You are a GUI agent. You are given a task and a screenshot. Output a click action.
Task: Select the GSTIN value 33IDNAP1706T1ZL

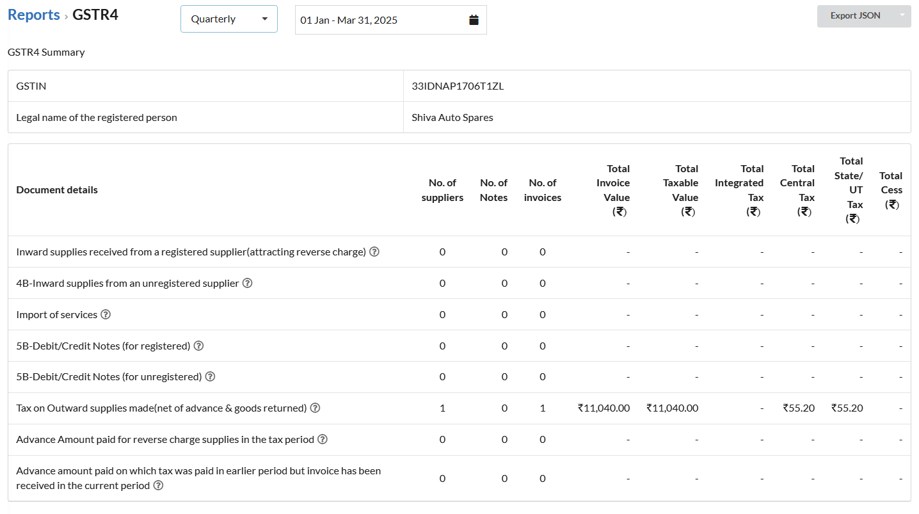coord(458,86)
